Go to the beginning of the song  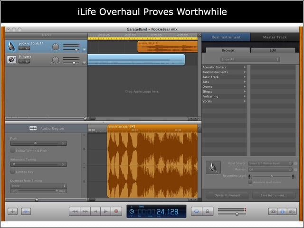(x=95, y=211)
